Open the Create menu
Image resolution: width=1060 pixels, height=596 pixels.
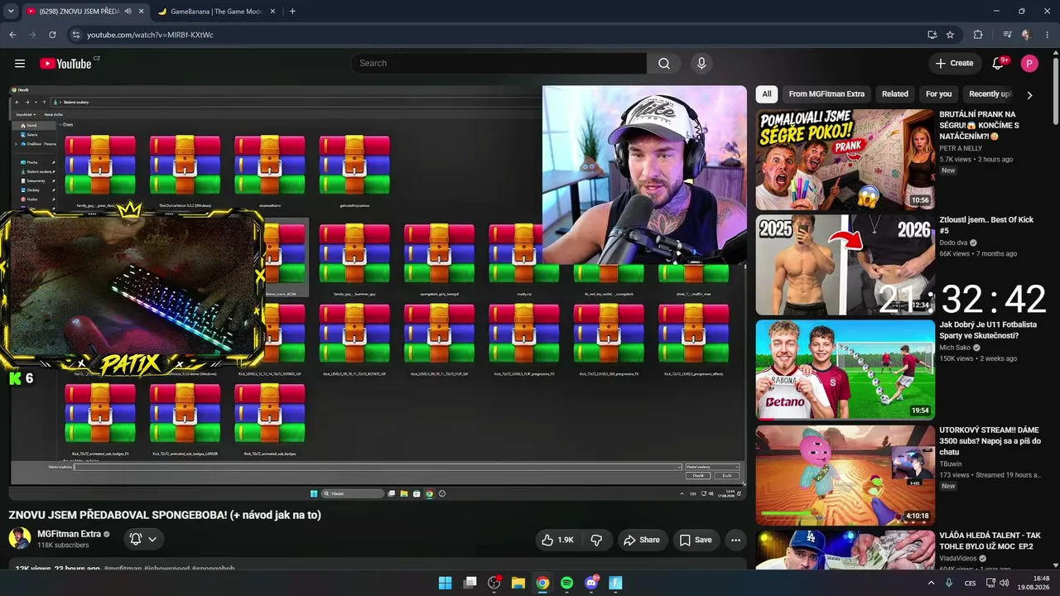(x=954, y=64)
